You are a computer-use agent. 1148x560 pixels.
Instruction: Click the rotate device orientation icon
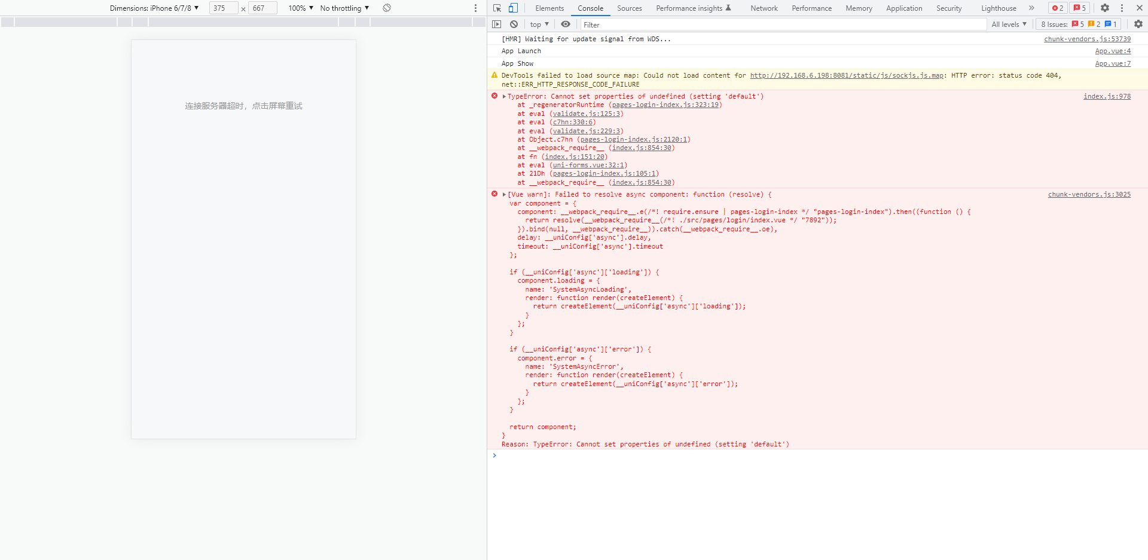coord(387,8)
